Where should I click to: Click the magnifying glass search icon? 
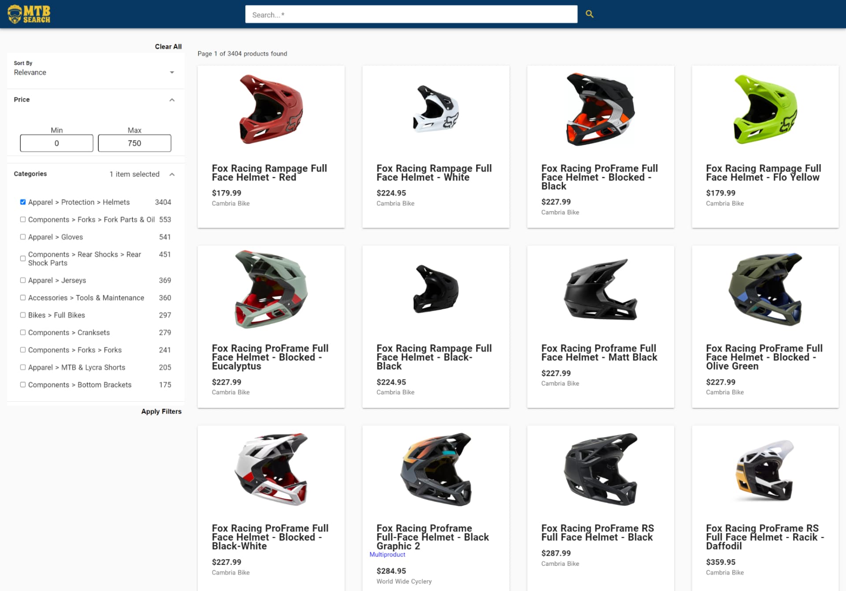point(589,14)
